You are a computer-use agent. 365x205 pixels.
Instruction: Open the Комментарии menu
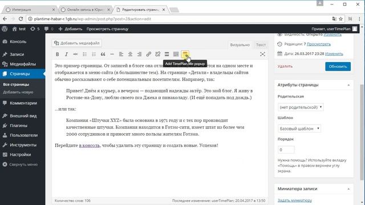click(x=23, y=103)
